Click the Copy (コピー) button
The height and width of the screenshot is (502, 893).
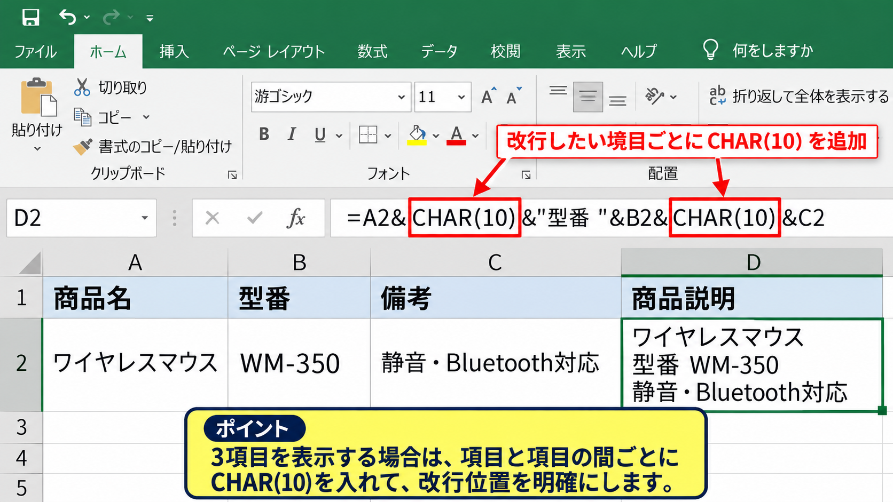pyautogui.click(x=103, y=117)
